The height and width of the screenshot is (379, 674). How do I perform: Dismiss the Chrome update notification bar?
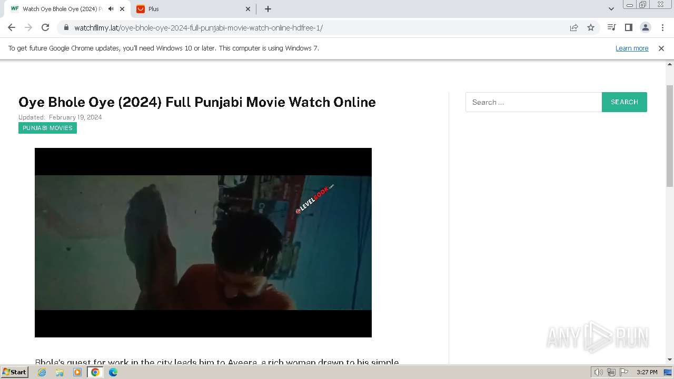click(661, 48)
